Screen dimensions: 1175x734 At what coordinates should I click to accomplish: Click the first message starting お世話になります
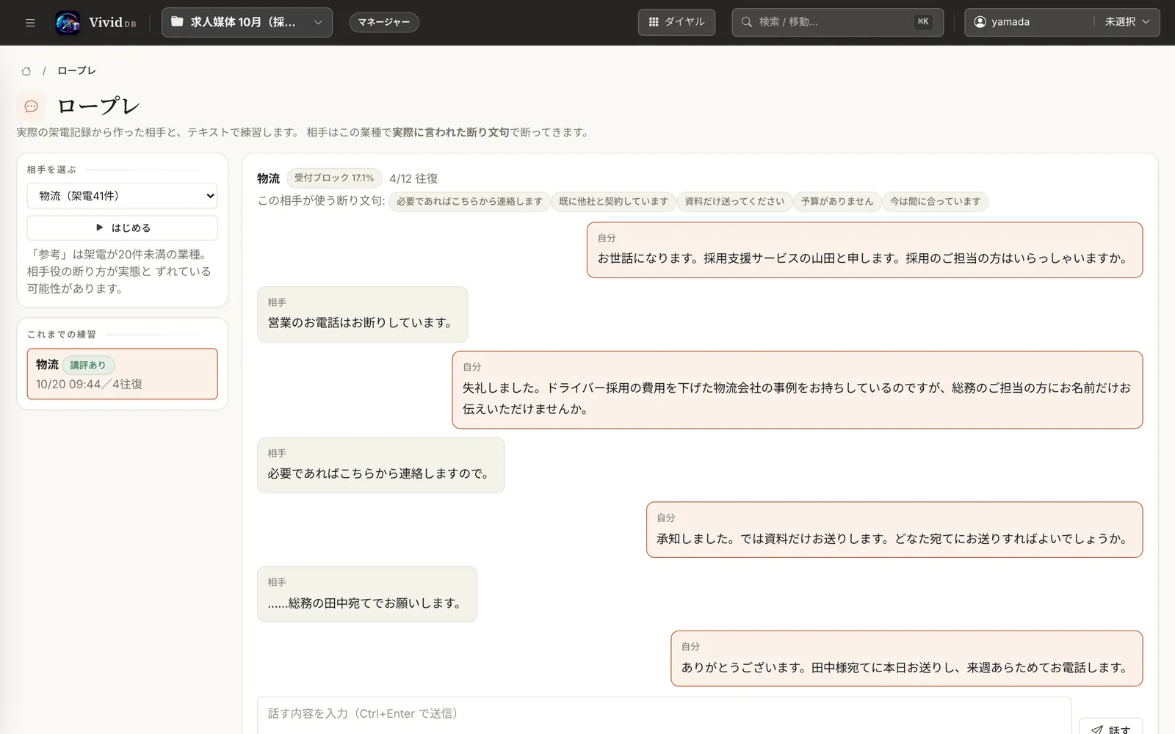point(864,250)
